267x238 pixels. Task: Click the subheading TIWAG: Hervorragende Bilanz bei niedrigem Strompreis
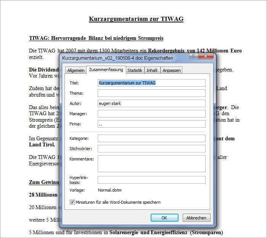click(x=96, y=38)
